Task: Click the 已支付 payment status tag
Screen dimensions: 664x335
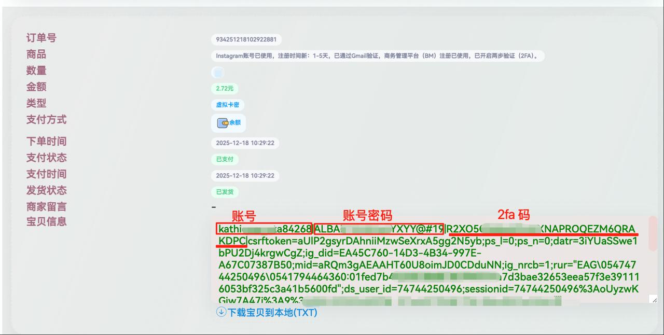Action: [225, 159]
